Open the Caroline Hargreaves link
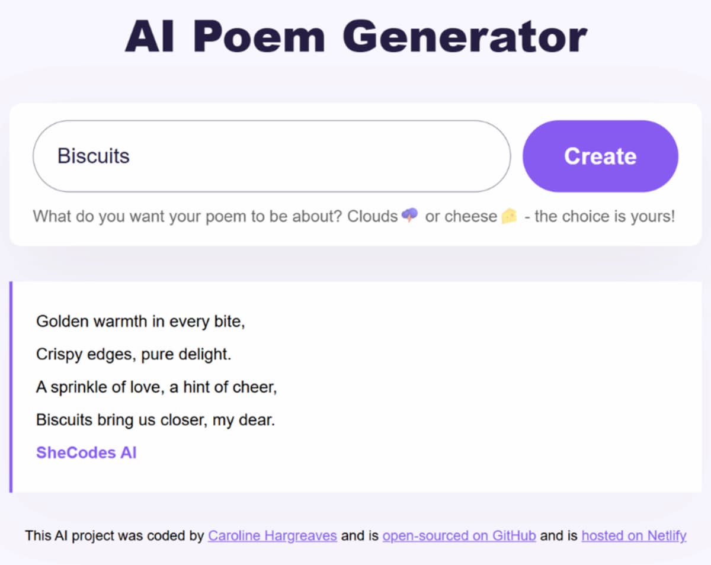The height and width of the screenshot is (565, 711). click(272, 535)
